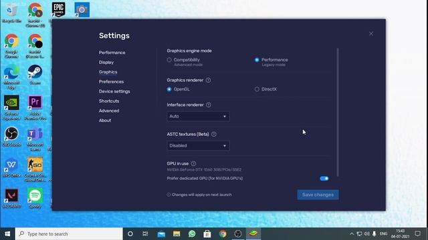Open Mail app from the taskbar
This screenshot has width=428, height=240.
pos(161,234)
